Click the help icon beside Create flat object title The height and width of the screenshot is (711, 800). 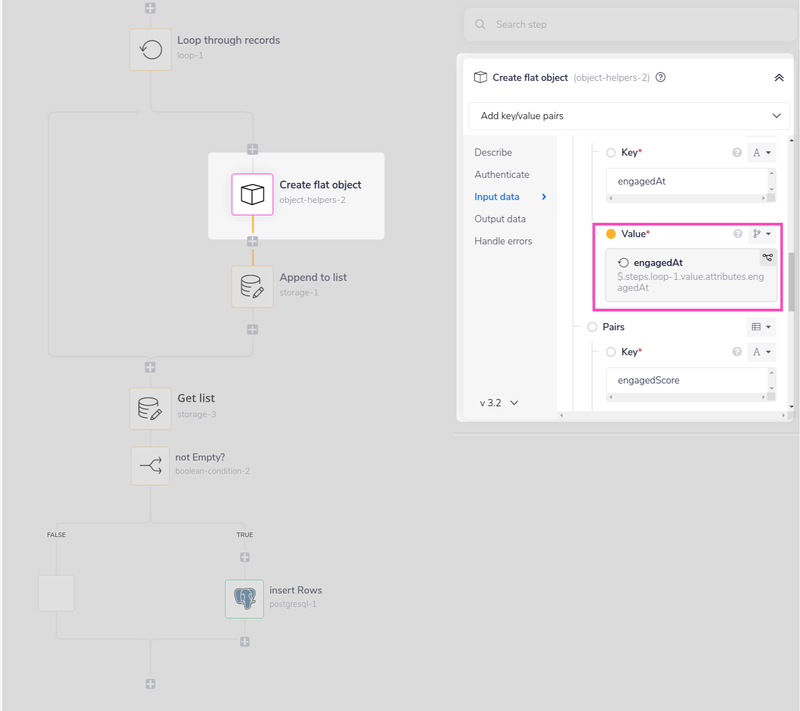[x=660, y=78]
